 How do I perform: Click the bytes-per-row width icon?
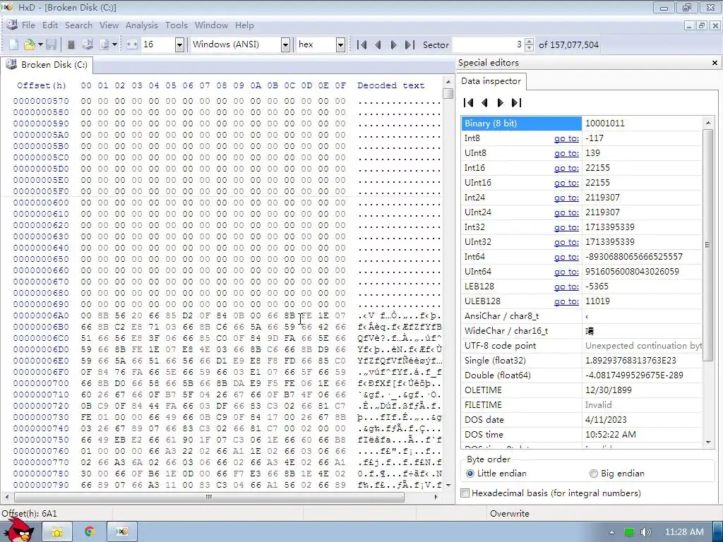coord(132,44)
